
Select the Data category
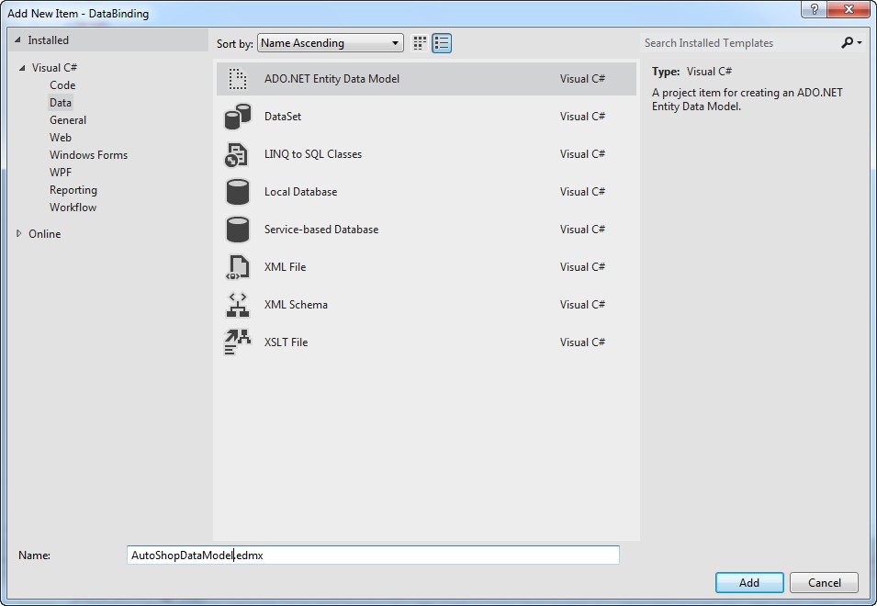tap(61, 102)
